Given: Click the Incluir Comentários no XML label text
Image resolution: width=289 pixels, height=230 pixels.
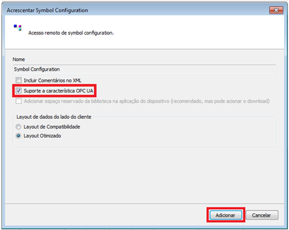Looking at the screenshot, I should coord(53,81).
